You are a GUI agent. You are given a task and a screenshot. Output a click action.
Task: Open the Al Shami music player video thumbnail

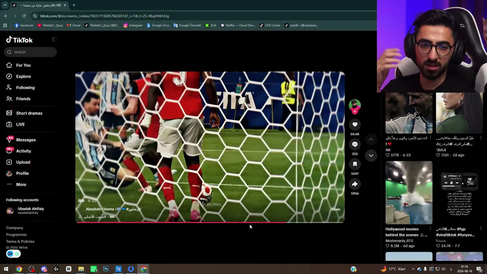coord(459,193)
